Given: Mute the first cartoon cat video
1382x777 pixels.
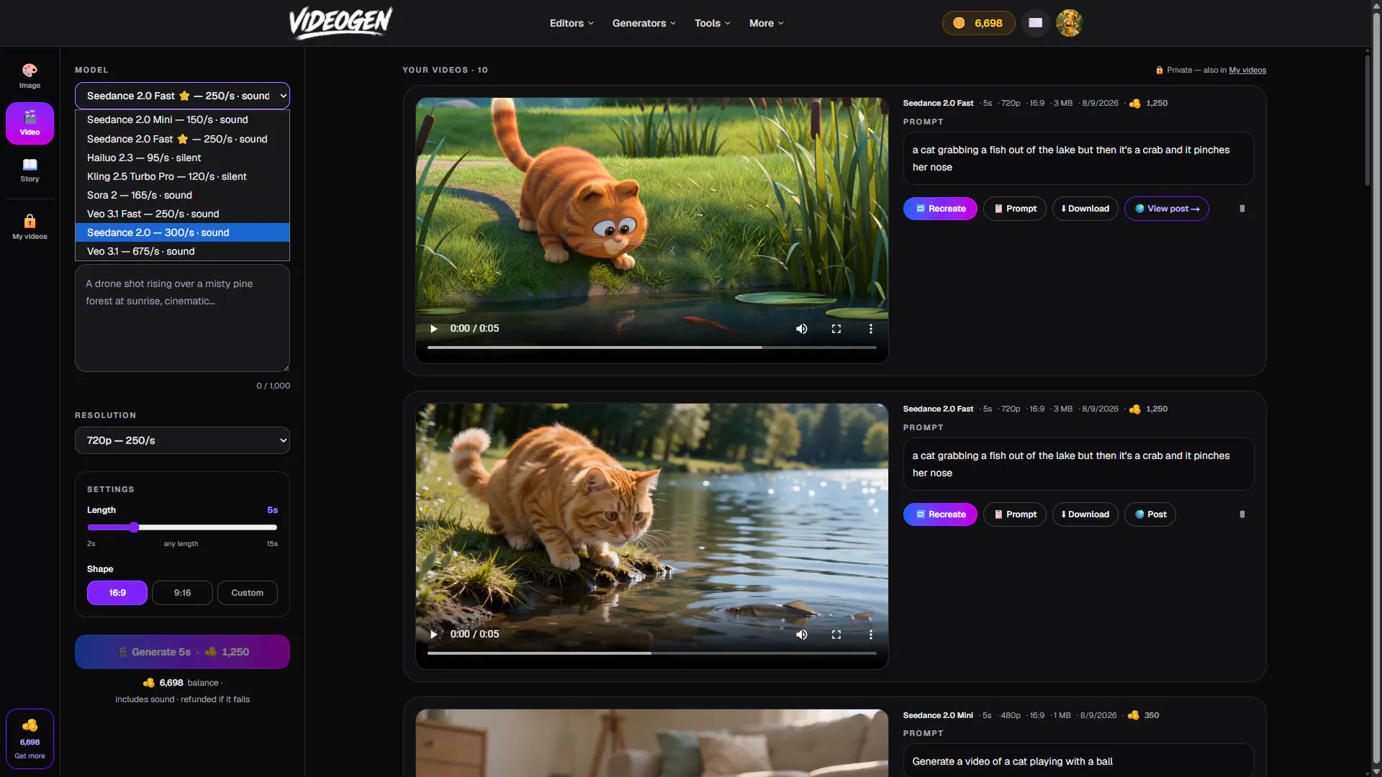Looking at the screenshot, I should (801, 329).
